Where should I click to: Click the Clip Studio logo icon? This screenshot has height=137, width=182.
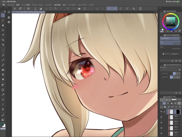3,5
